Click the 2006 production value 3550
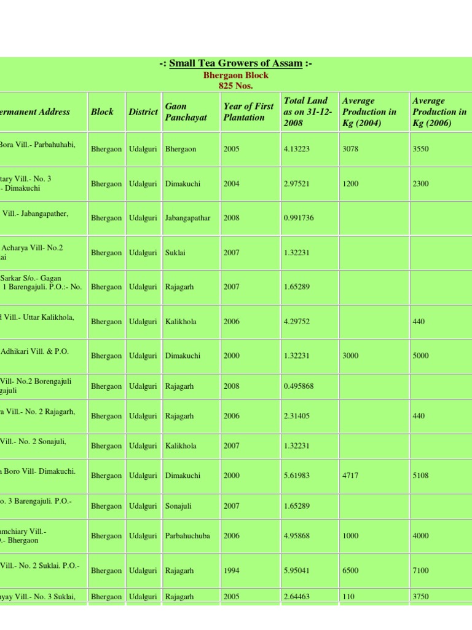Viewport: 472px width, 630px height. [420, 149]
